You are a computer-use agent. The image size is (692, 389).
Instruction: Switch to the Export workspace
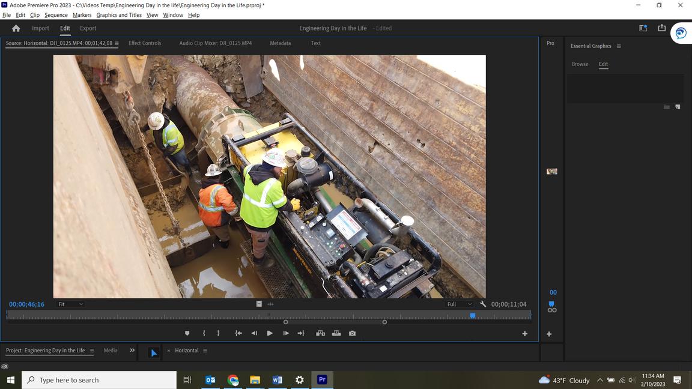click(x=88, y=28)
